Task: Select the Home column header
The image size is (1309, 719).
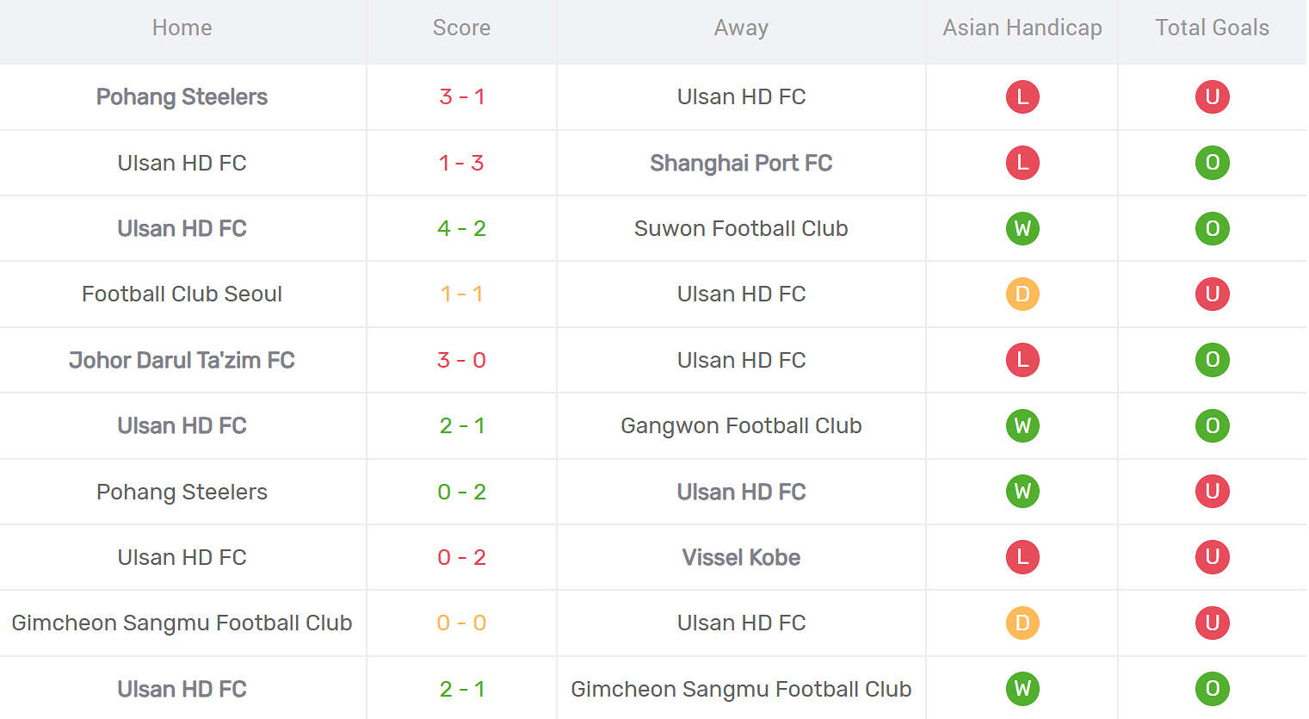Action: (x=182, y=28)
